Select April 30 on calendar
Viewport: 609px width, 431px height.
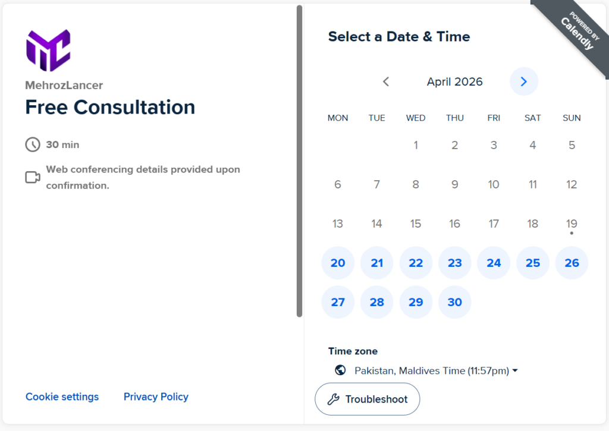455,302
